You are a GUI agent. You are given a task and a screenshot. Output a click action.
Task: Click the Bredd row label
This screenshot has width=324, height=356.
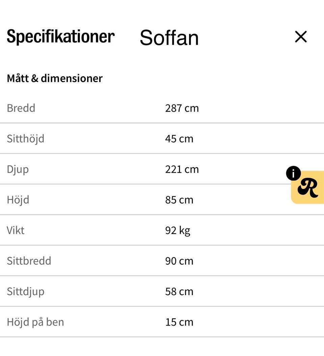click(21, 108)
